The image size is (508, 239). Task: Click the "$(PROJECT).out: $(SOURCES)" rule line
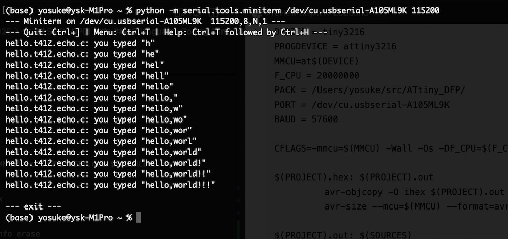342,235
